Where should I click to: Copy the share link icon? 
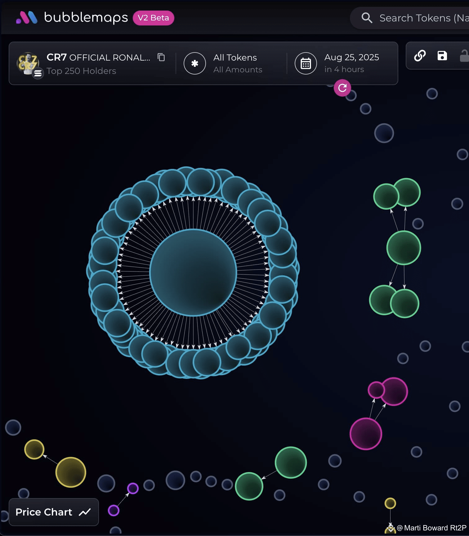point(420,56)
